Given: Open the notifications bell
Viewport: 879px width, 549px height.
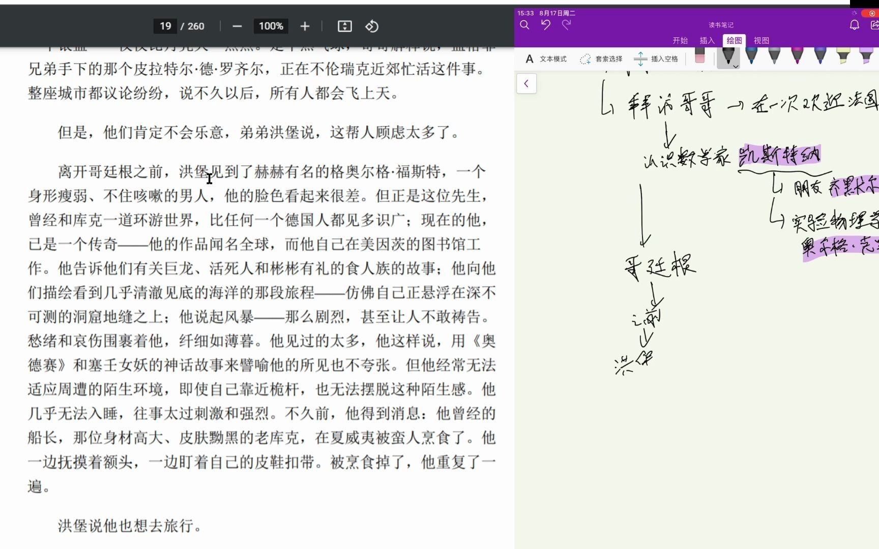Looking at the screenshot, I should pyautogui.click(x=855, y=25).
